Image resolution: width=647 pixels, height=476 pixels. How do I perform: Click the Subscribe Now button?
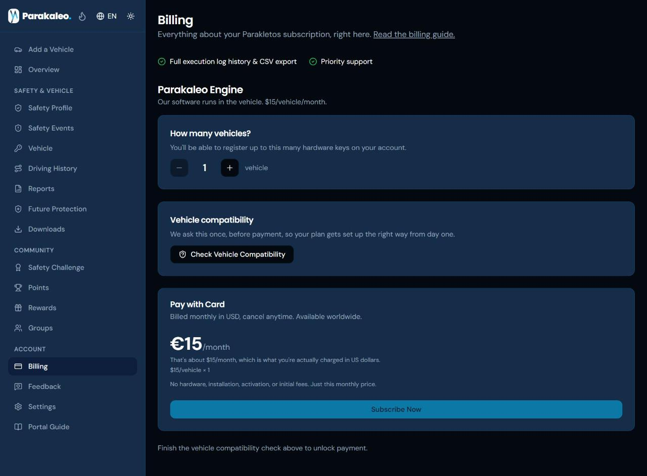[x=396, y=409]
